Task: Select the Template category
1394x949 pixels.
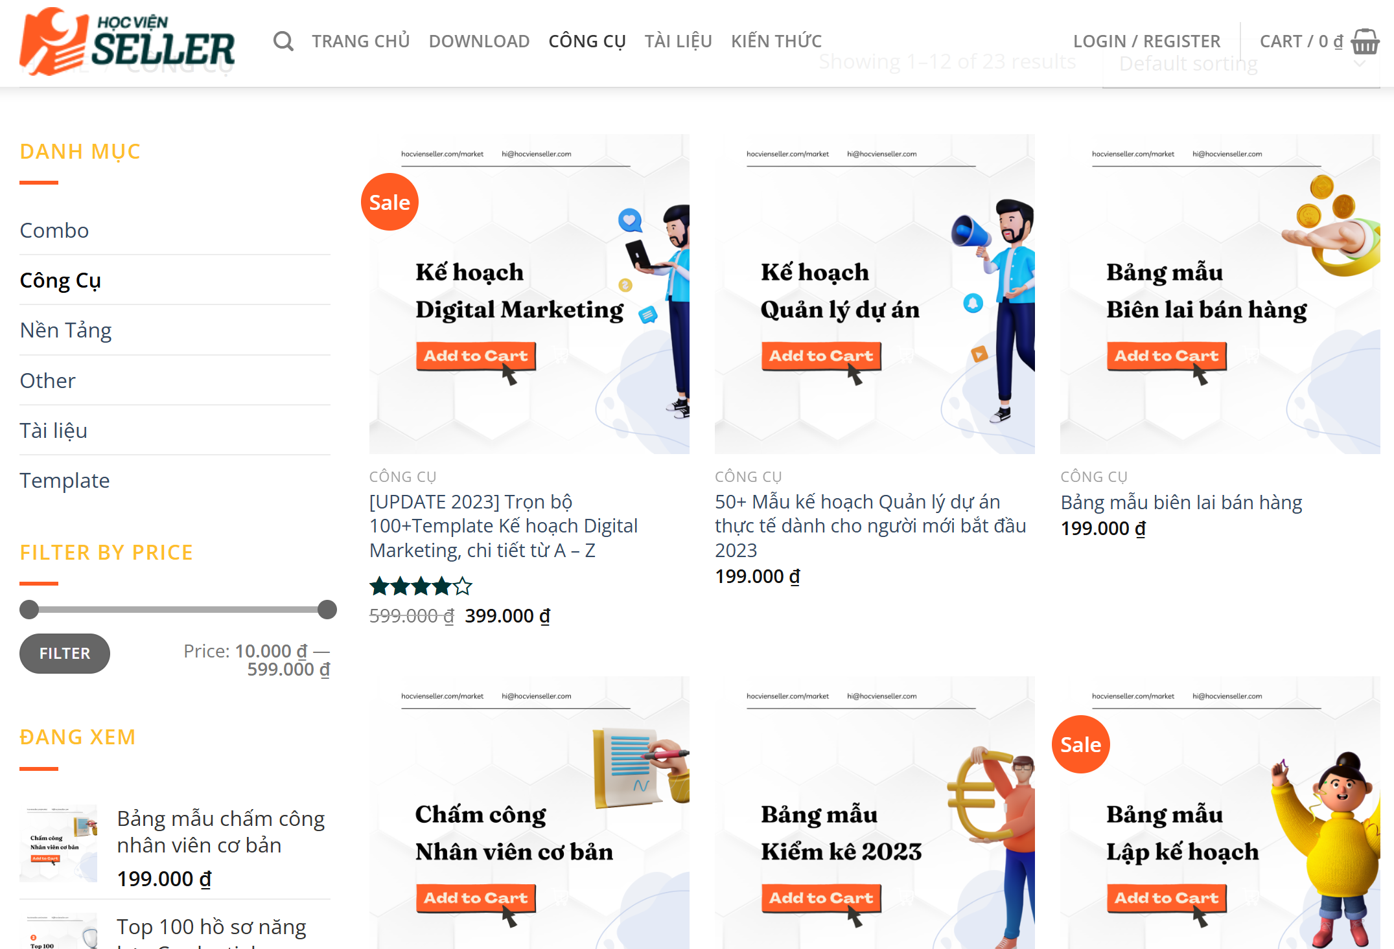Action: 65,481
